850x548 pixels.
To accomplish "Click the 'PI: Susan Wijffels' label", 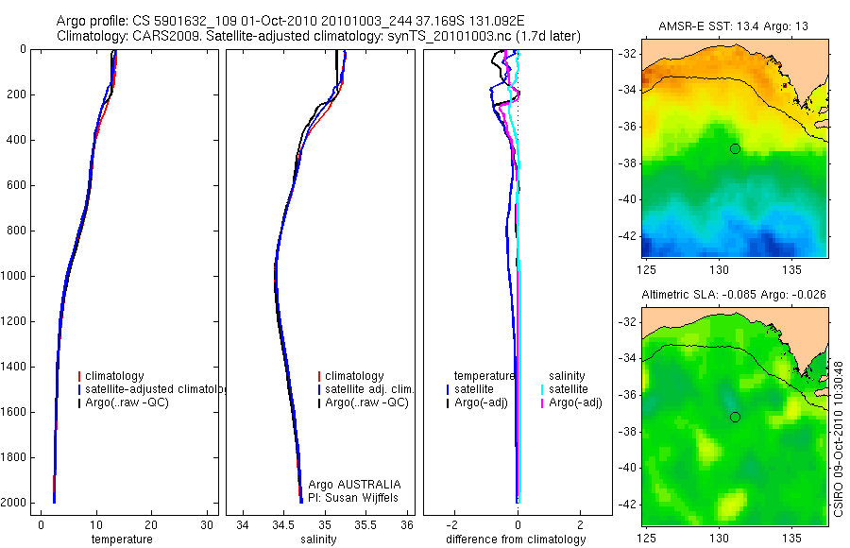I will (x=353, y=498).
